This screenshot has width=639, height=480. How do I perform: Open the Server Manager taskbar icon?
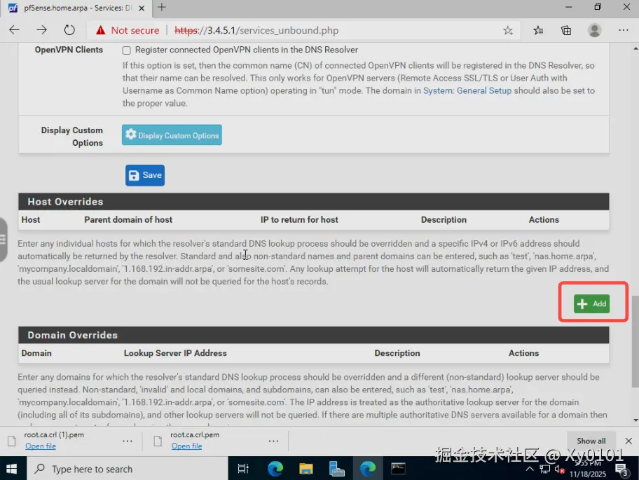point(336,469)
